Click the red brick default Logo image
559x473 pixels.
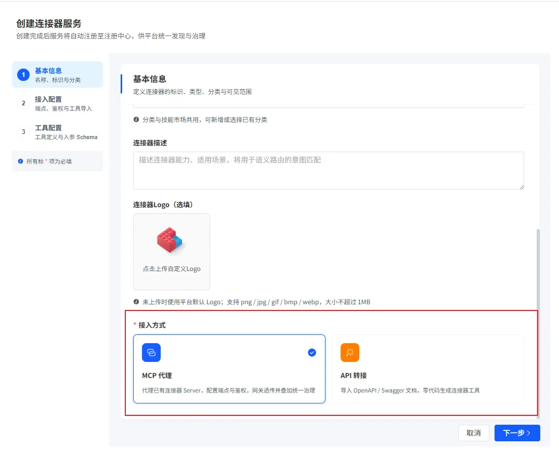pyautogui.click(x=170, y=240)
